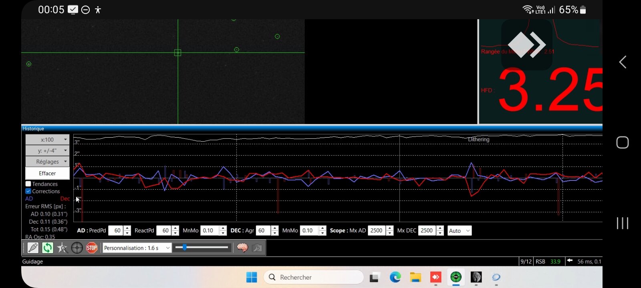Disable the Corrections checkbox
This screenshot has width=641, height=288.
click(x=28, y=191)
